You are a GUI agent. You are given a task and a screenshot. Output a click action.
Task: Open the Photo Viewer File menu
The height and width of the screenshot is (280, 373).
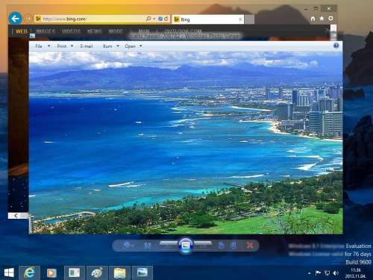pyautogui.click(x=39, y=46)
